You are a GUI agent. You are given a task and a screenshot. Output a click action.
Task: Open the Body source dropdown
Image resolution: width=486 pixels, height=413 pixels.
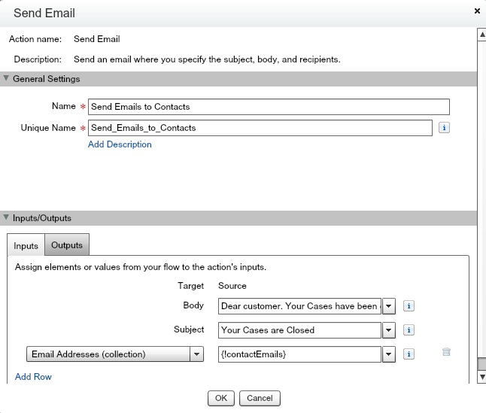389,306
